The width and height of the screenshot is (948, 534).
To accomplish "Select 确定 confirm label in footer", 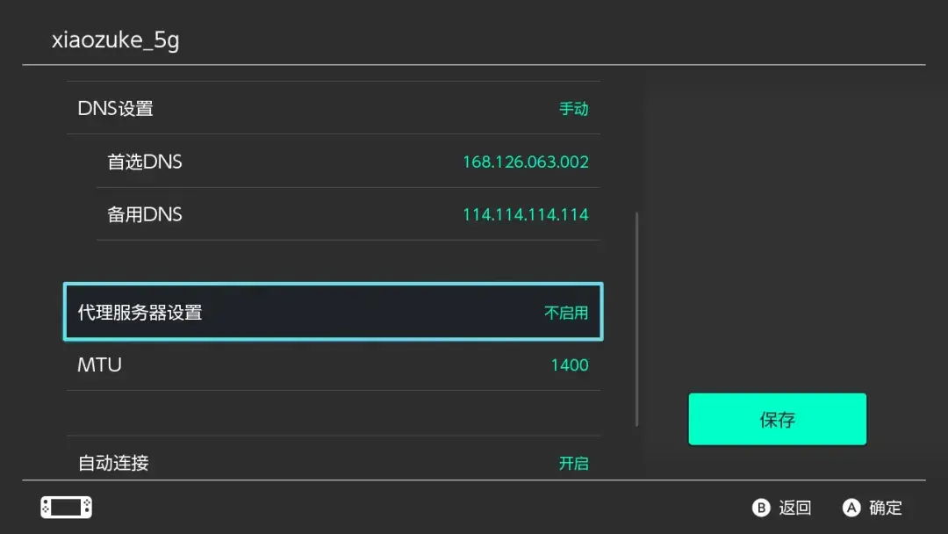I will [x=886, y=508].
